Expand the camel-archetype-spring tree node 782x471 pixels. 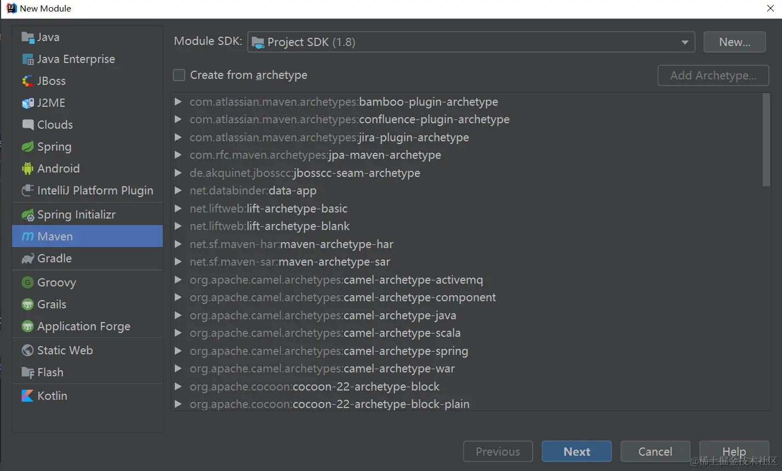[x=178, y=351]
